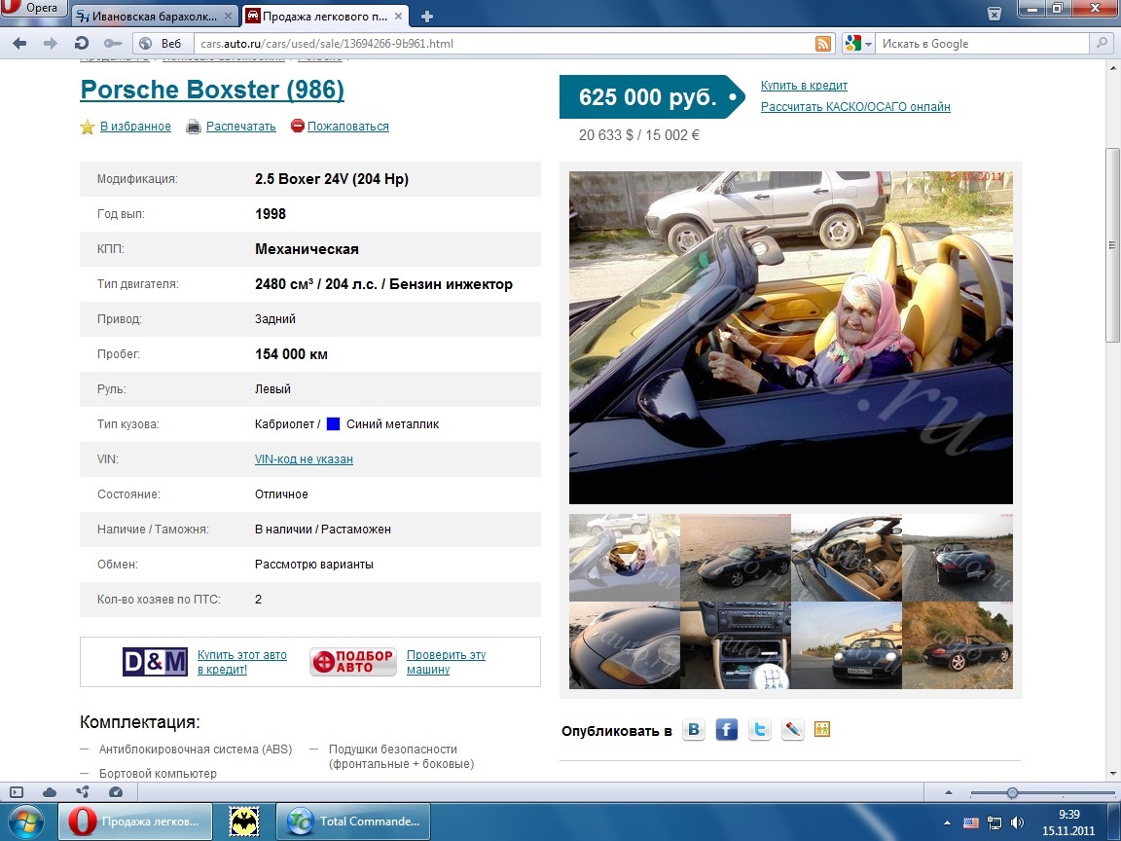
Task: Open the Google search engine dropdown
Action: 858,44
